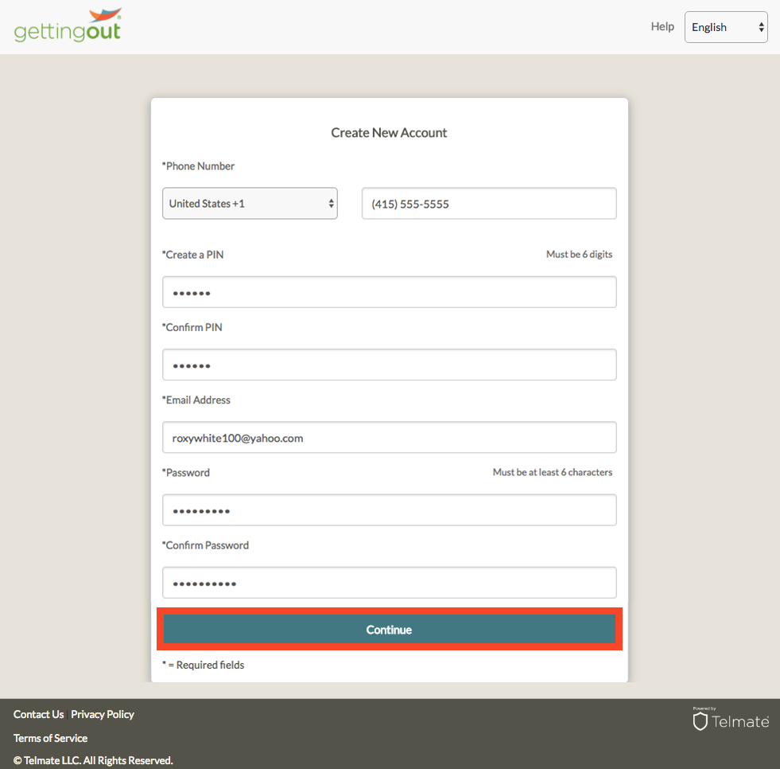Click the '* = Required fields' note
This screenshot has width=780, height=769.
click(203, 665)
